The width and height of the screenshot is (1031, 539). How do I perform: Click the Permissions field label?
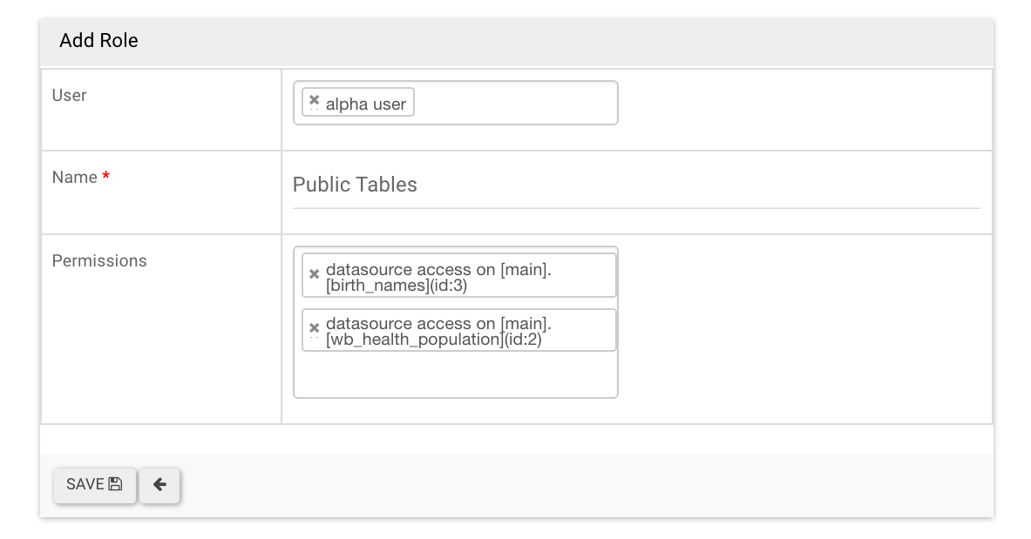99,261
